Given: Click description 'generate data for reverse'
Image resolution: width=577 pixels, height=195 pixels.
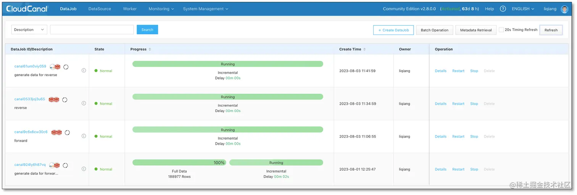Looking at the screenshot, I should pos(36,75).
